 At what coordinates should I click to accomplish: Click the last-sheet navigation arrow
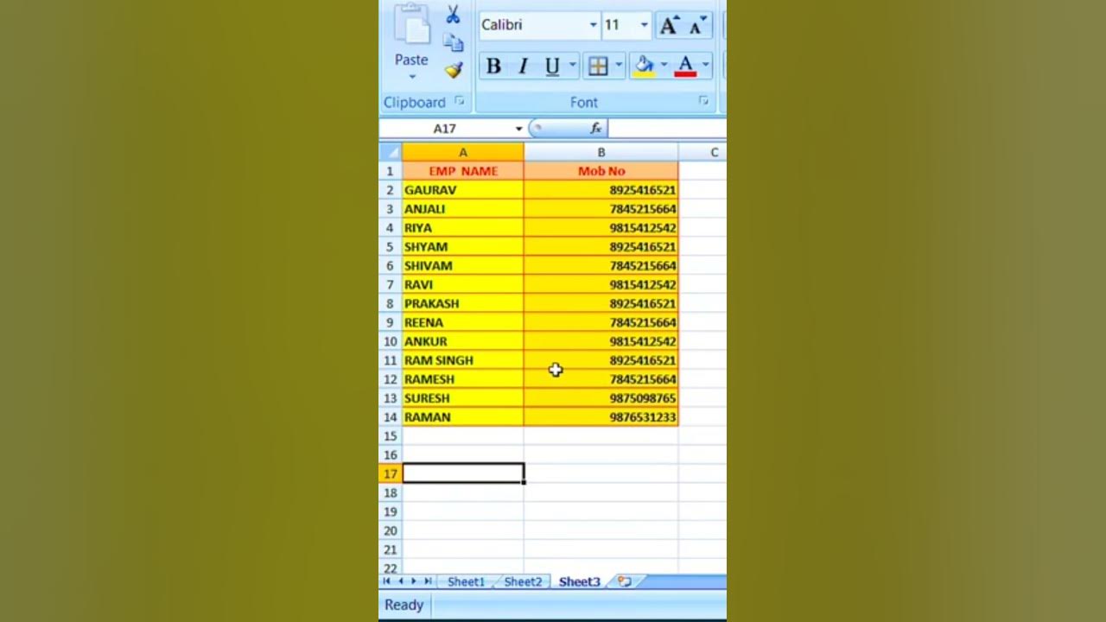[x=428, y=582]
